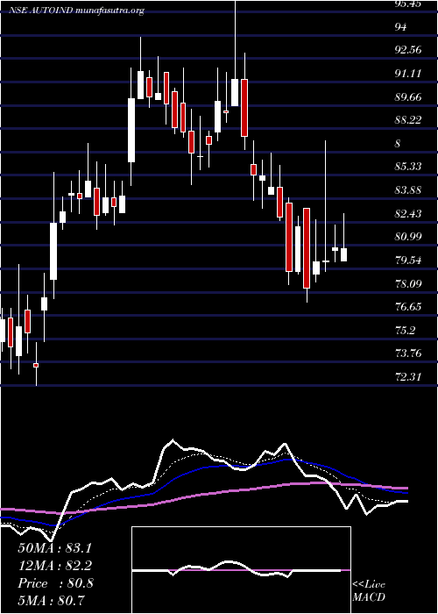Select the 89.66 price axis label
438x614 pixels.
[x=409, y=96]
